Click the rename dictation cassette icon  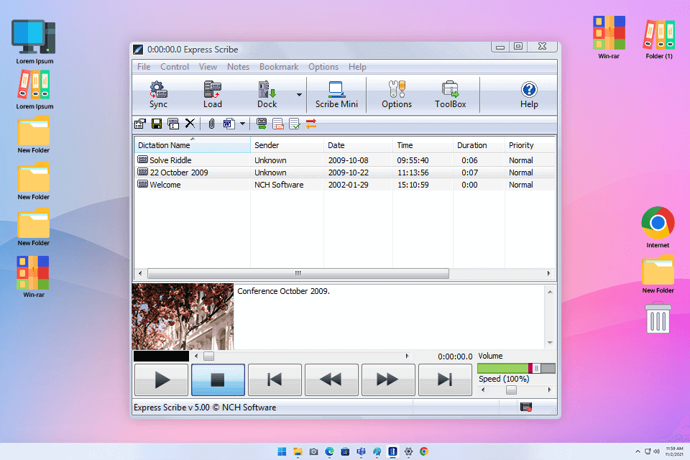[173, 124]
